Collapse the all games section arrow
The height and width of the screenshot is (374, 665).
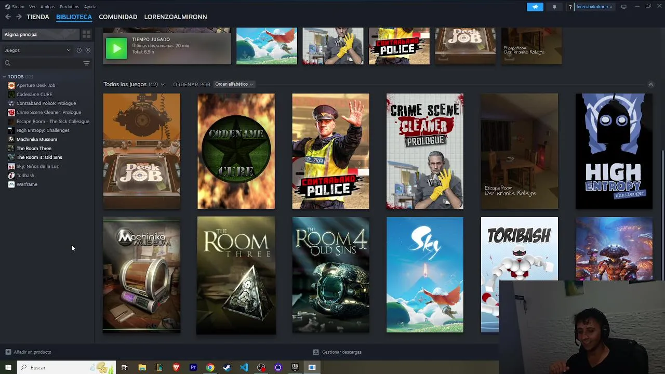pos(651,85)
